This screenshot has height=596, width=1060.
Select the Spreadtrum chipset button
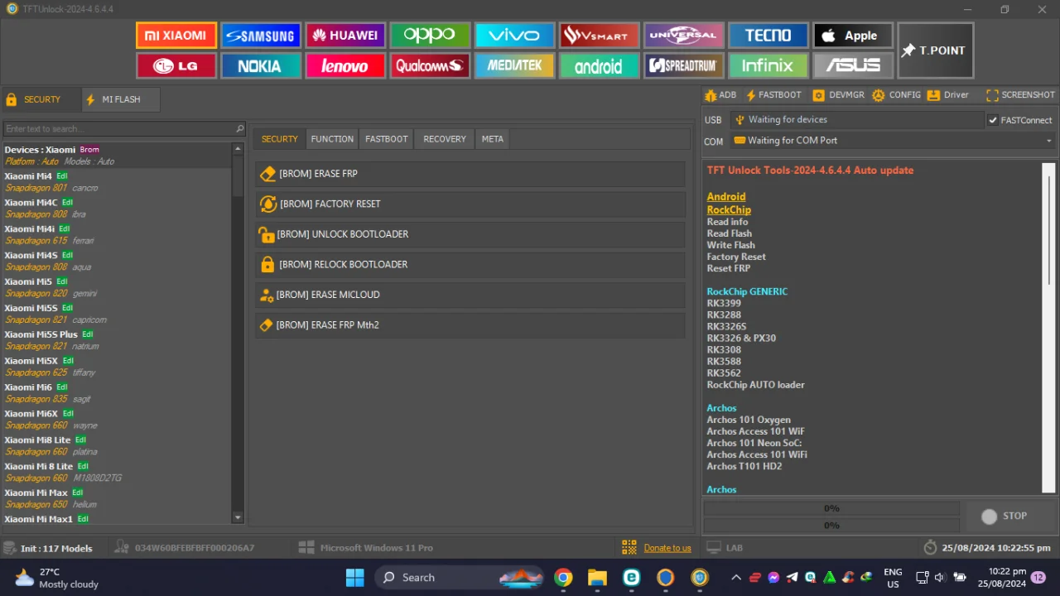click(684, 65)
